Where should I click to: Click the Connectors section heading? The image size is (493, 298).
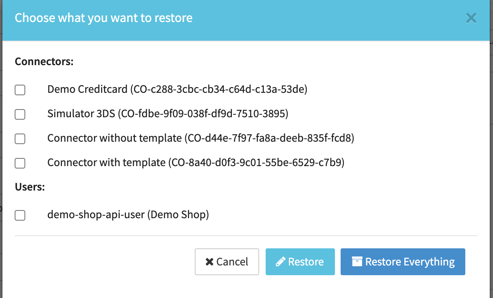[x=44, y=62]
